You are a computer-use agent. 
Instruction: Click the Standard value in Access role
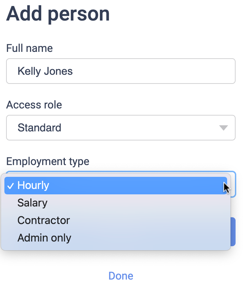point(39,128)
